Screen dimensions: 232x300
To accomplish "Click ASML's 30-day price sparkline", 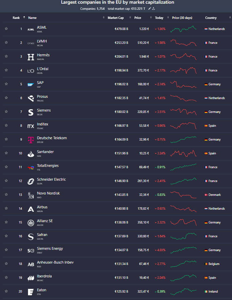I will (x=183, y=29).
